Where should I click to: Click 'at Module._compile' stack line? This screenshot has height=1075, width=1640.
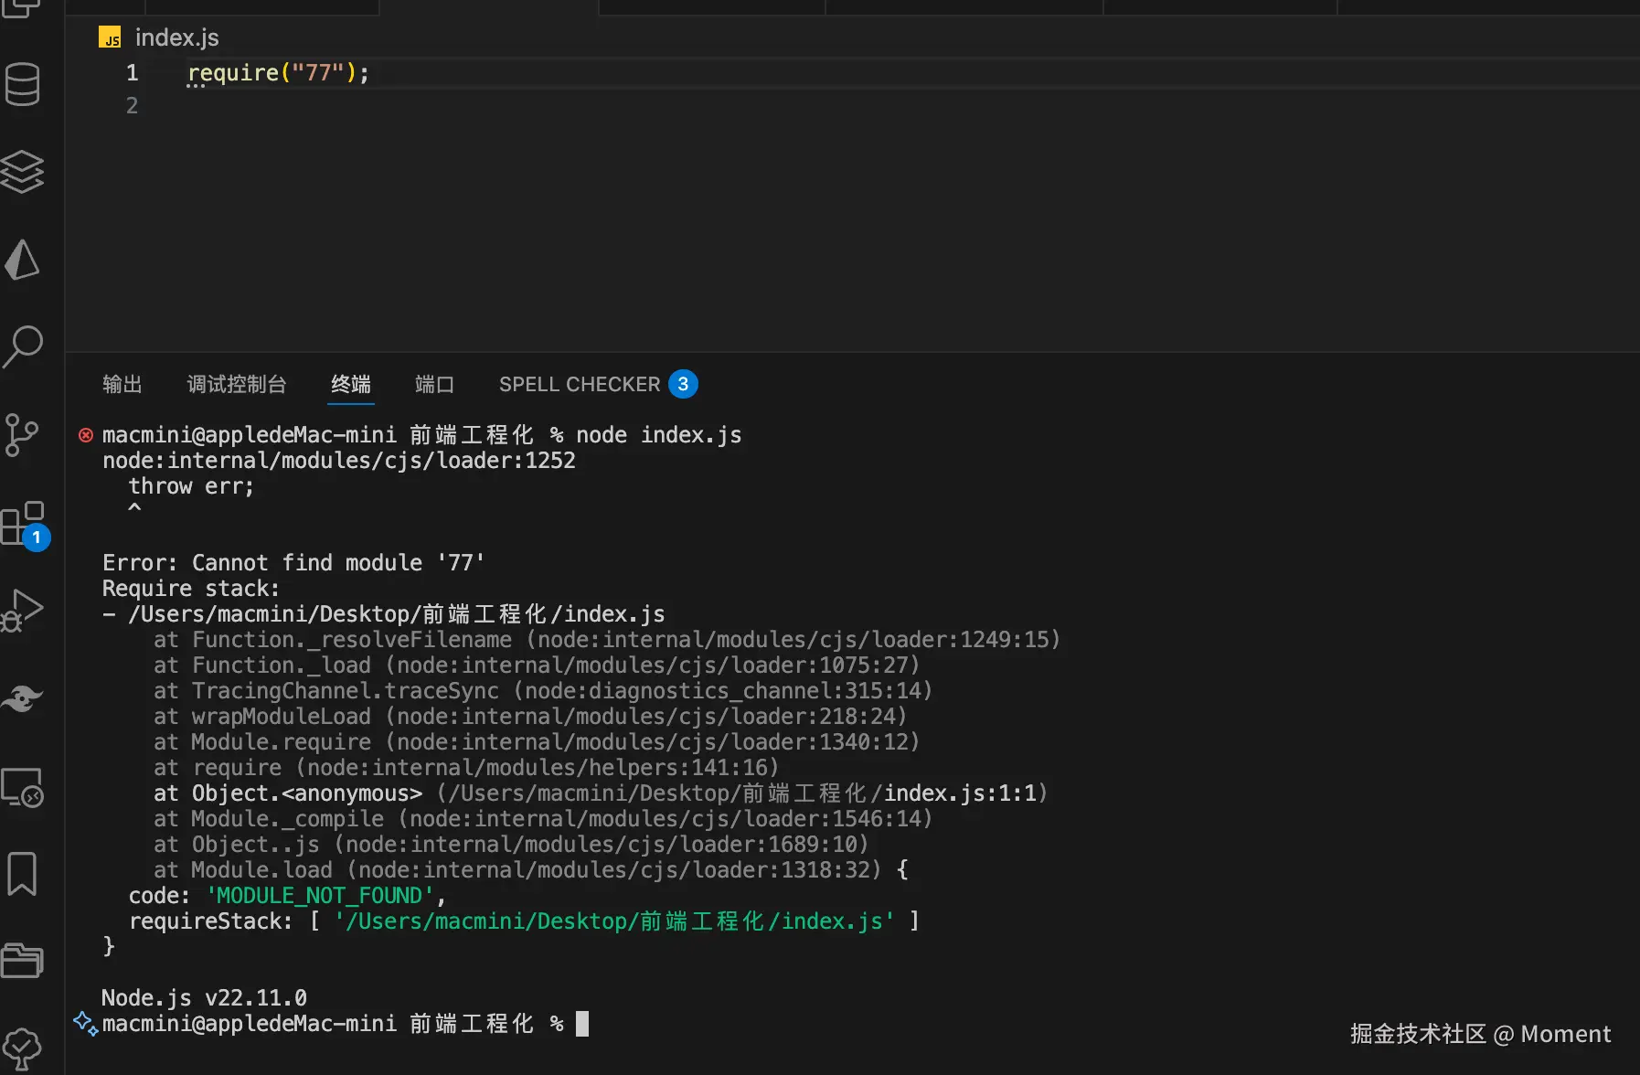coord(543,819)
